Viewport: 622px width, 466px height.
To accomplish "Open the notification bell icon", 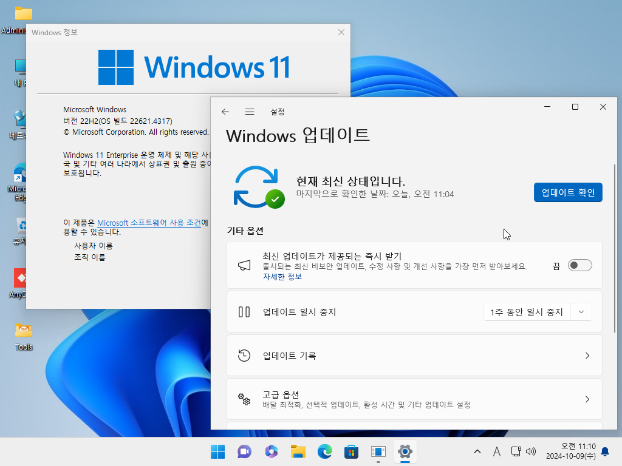I will pyautogui.click(x=606, y=451).
